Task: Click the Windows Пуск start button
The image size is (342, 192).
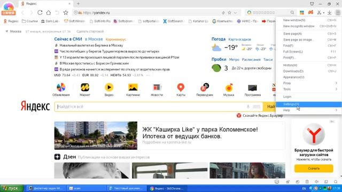Action: point(12,188)
